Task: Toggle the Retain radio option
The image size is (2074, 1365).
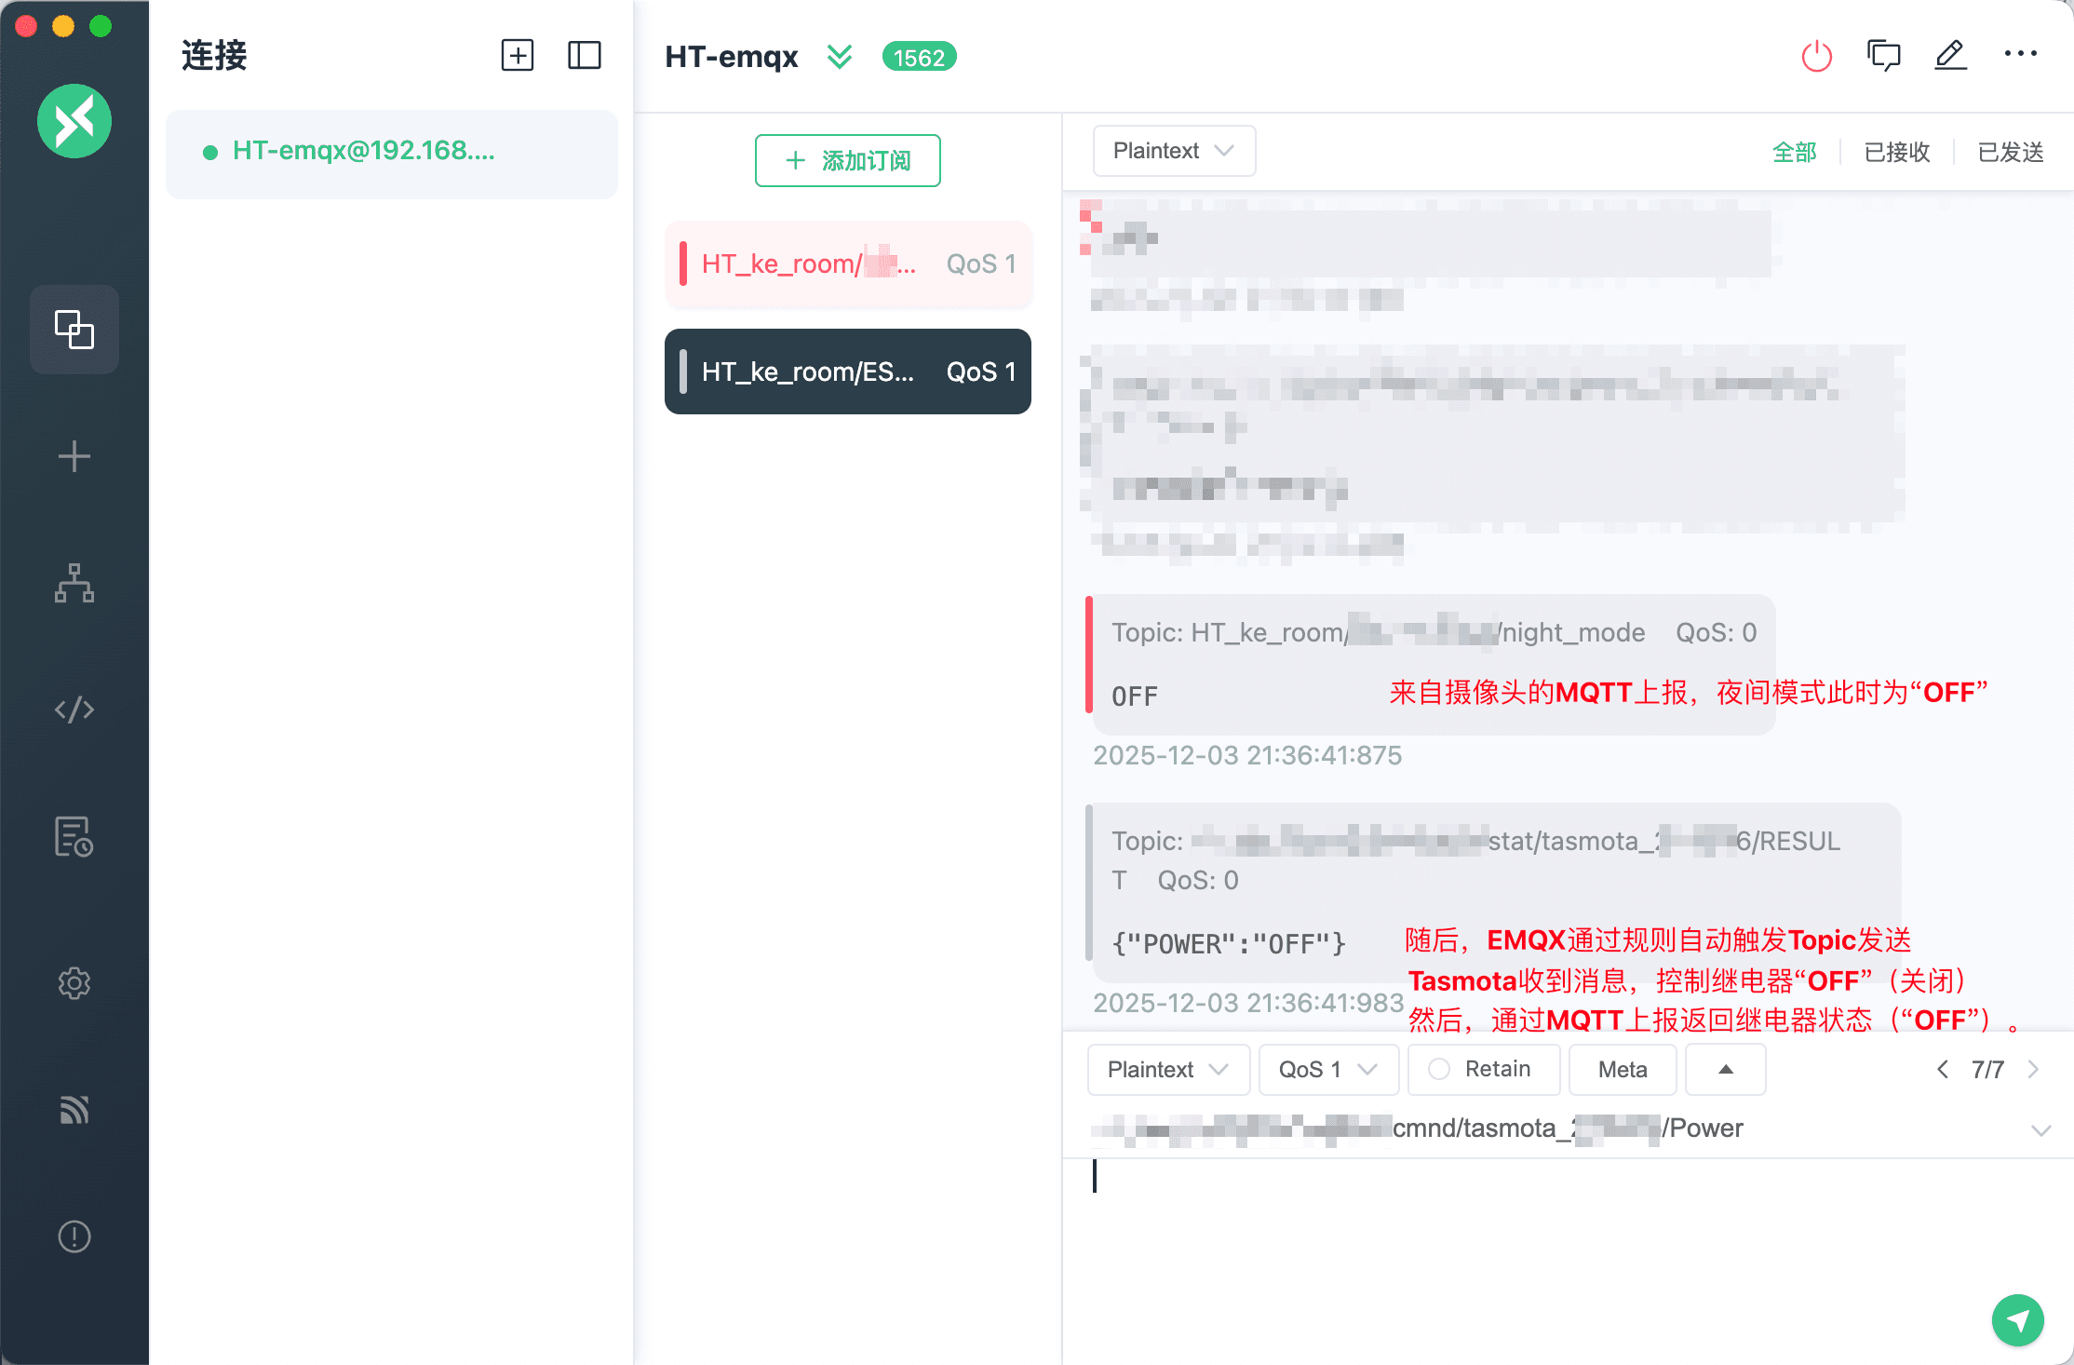Action: point(1439,1069)
